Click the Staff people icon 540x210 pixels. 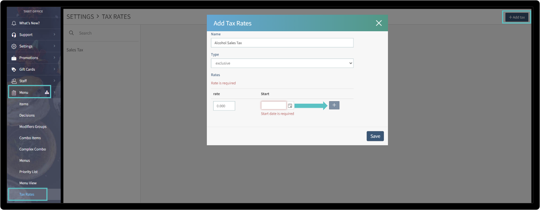(x=14, y=81)
